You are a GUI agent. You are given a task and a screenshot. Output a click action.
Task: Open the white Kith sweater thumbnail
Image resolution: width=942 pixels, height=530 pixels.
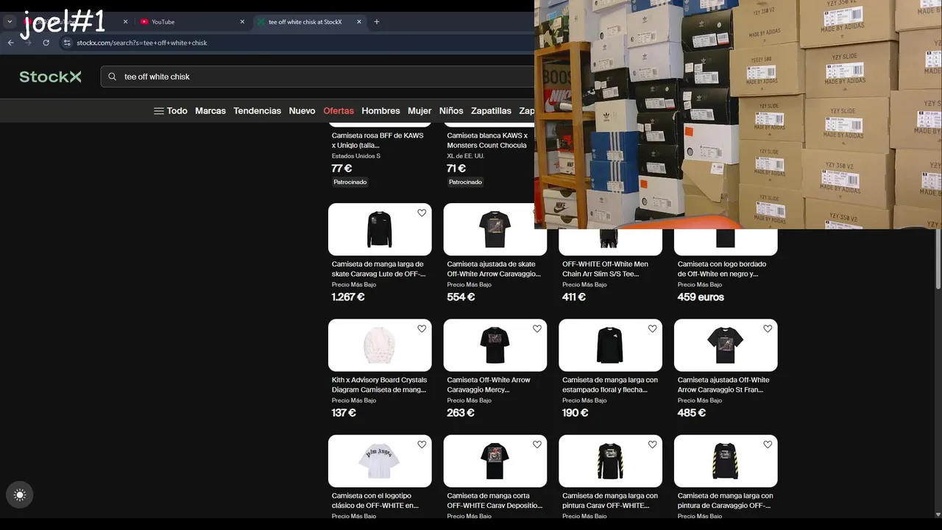click(x=380, y=345)
